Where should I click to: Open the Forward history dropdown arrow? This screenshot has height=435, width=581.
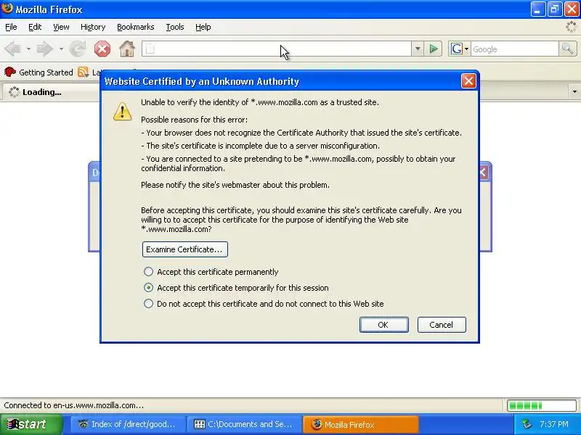click(61, 49)
